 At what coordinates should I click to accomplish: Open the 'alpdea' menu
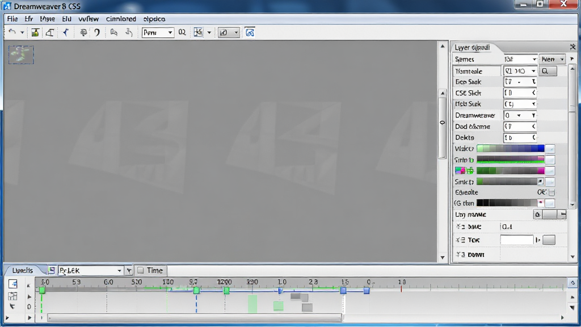pos(154,19)
